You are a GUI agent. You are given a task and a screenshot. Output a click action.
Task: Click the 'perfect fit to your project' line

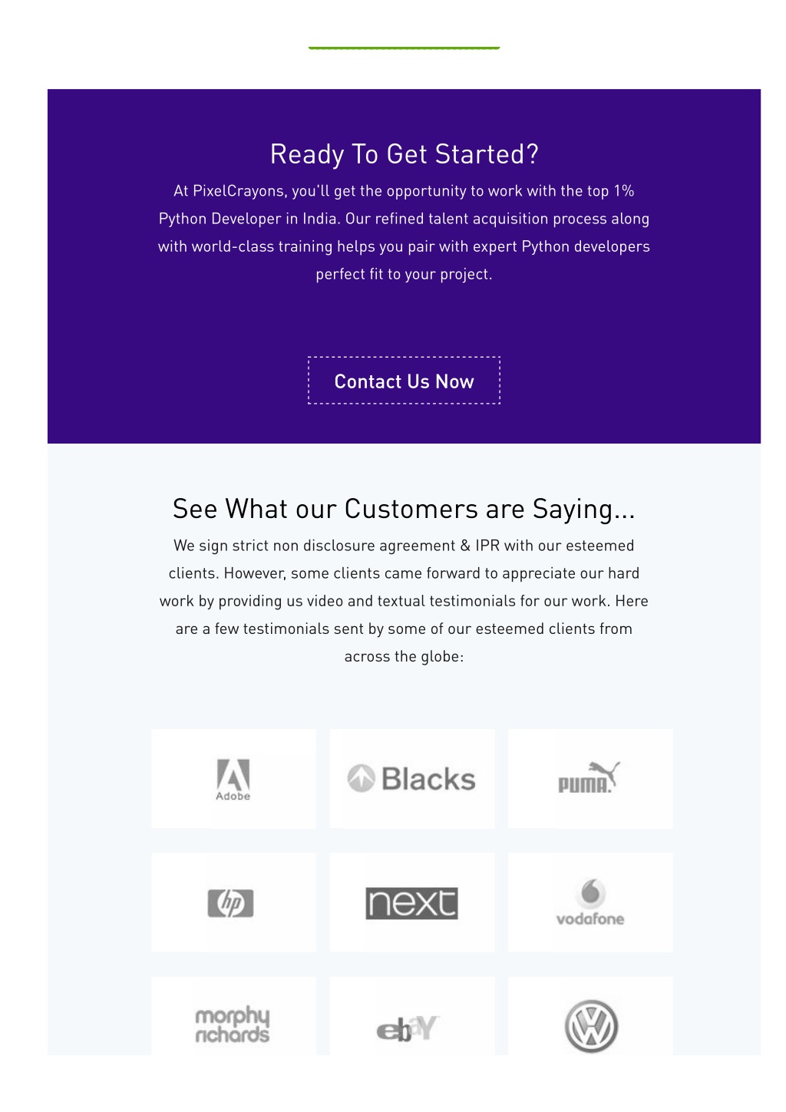[x=404, y=274]
